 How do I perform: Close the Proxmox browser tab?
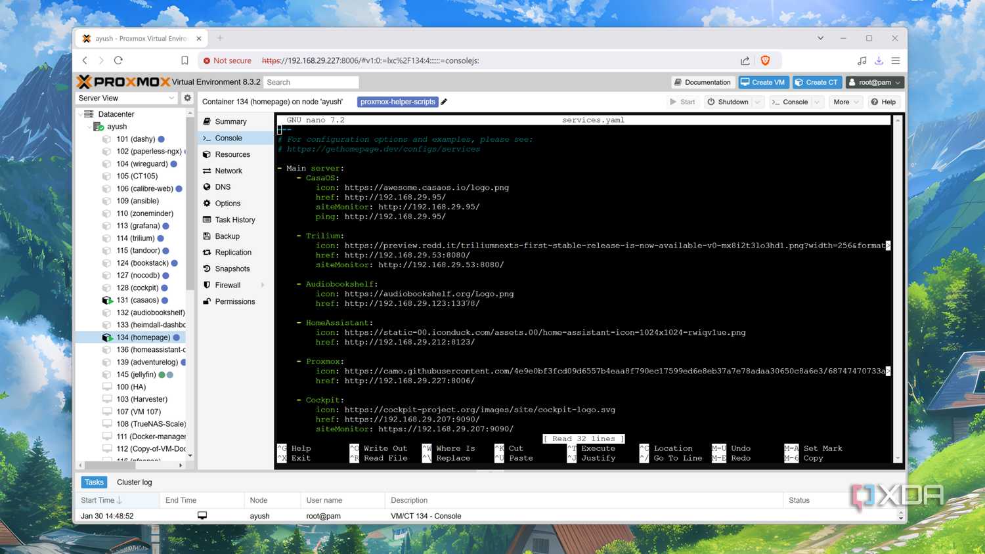[199, 38]
